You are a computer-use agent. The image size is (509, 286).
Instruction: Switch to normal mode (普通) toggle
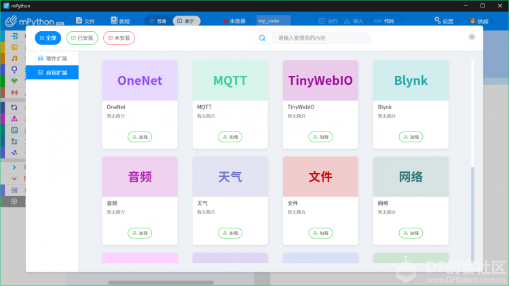coord(158,21)
